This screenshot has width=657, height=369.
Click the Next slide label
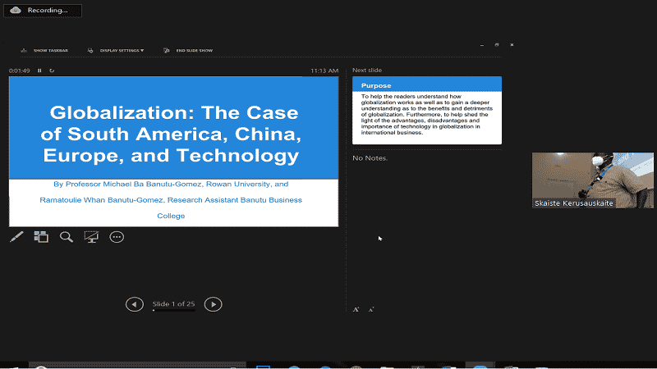(x=367, y=71)
